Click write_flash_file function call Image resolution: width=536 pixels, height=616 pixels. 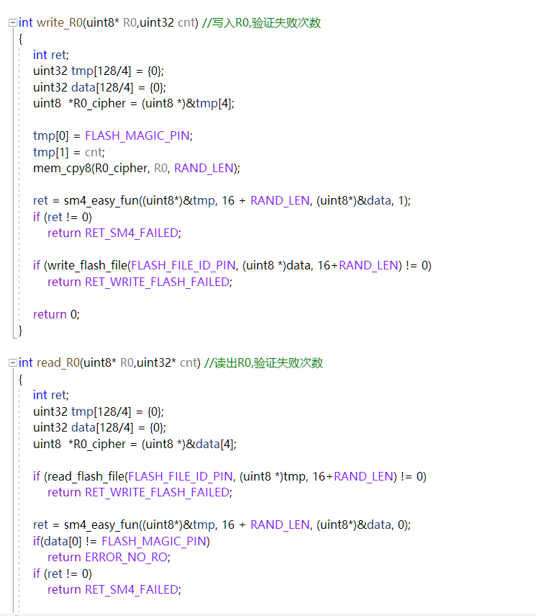(88, 266)
